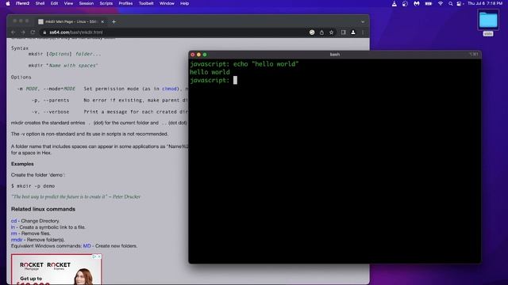Follow the MD Windows command link

(x=87, y=246)
